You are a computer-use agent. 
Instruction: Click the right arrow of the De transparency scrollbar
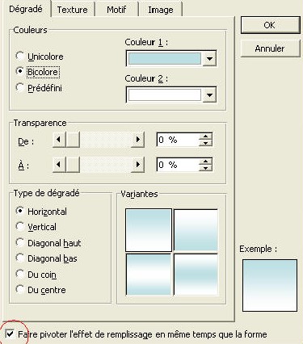coord(138,140)
